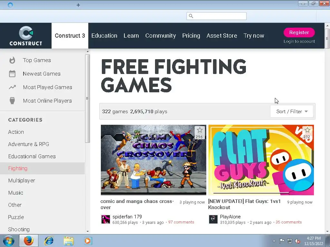Viewport: 330px width, 247px height.
Task: Open comic and manga chaos cross-over title
Action: click(x=137, y=204)
